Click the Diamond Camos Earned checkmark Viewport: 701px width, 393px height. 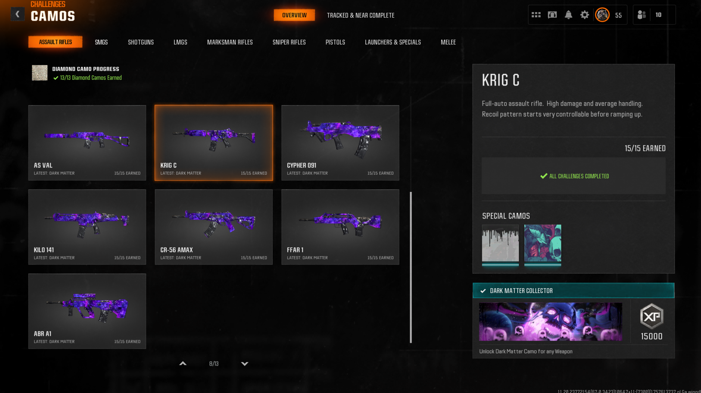[56, 78]
